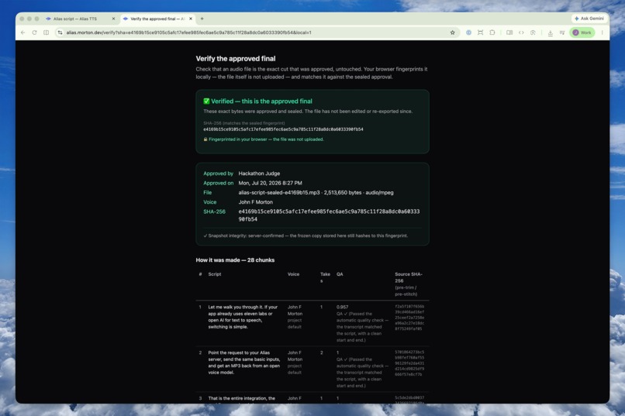The height and width of the screenshot is (416, 625).
Task: Click the angle-brackets code toolbar icon
Action: [x=521, y=33]
